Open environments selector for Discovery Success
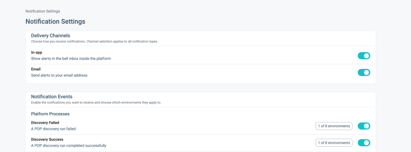411x152 pixels. point(334,143)
